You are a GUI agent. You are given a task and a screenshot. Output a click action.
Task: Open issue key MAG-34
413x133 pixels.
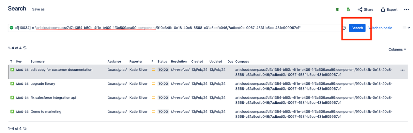click(x=23, y=98)
